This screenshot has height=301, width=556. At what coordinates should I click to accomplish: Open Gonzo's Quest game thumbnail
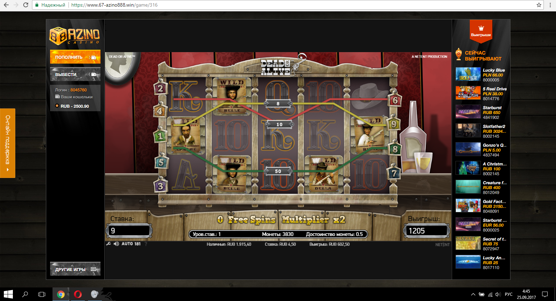468,149
